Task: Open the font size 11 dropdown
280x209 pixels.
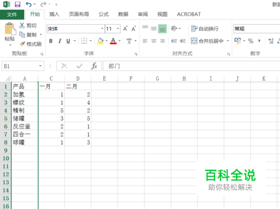Action: [x=118, y=29]
